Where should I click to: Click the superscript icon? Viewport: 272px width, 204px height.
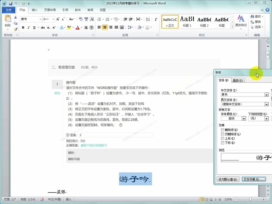click(x=54, y=27)
